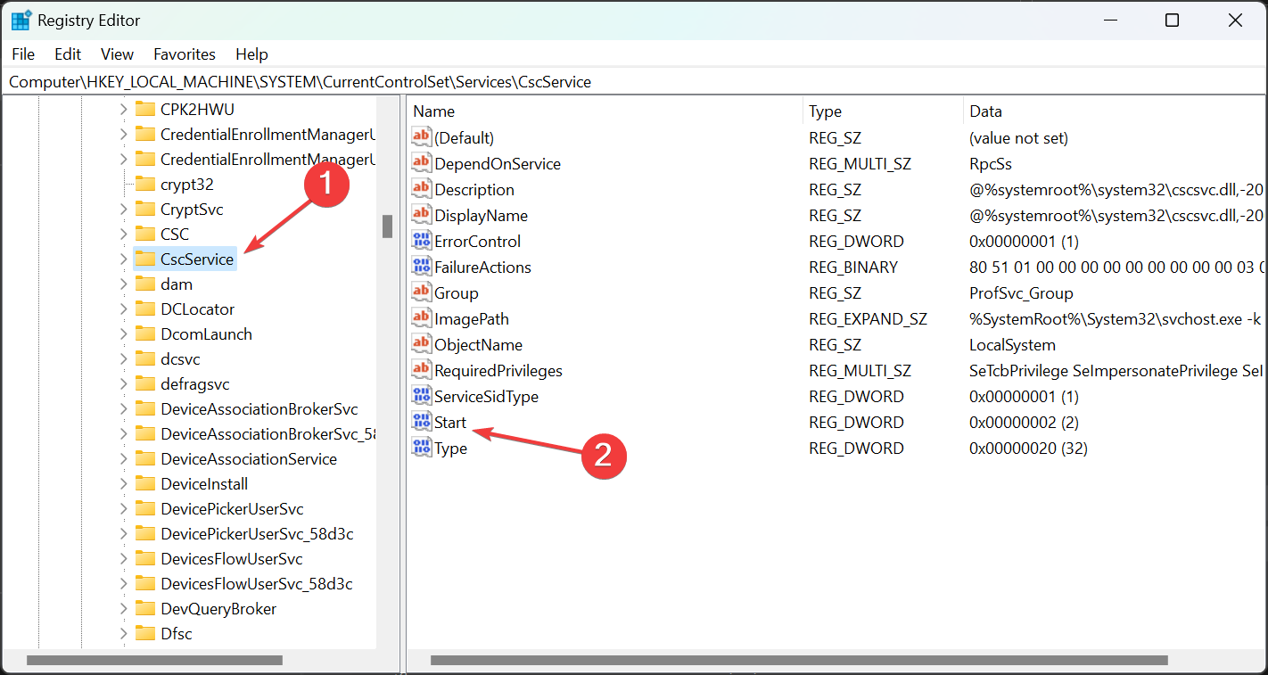The width and height of the screenshot is (1268, 675).
Task: Open the Favorites menu
Action: (x=185, y=54)
